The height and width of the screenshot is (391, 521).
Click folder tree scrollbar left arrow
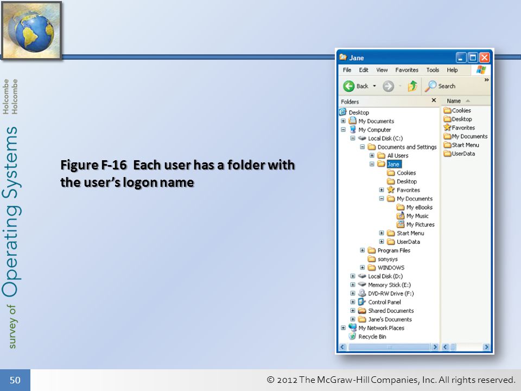(342, 347)
